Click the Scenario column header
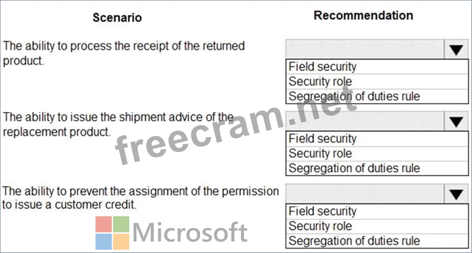Screen dimensions: 472x253 pos(117,18)
